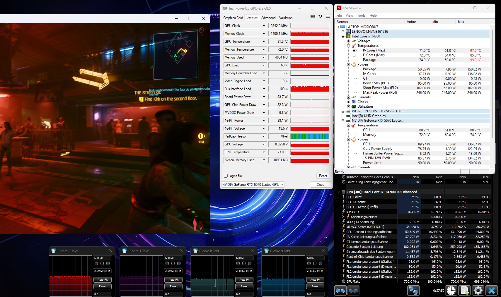
Task: Enable the Log to file checkbox
Action: (226, 176)
